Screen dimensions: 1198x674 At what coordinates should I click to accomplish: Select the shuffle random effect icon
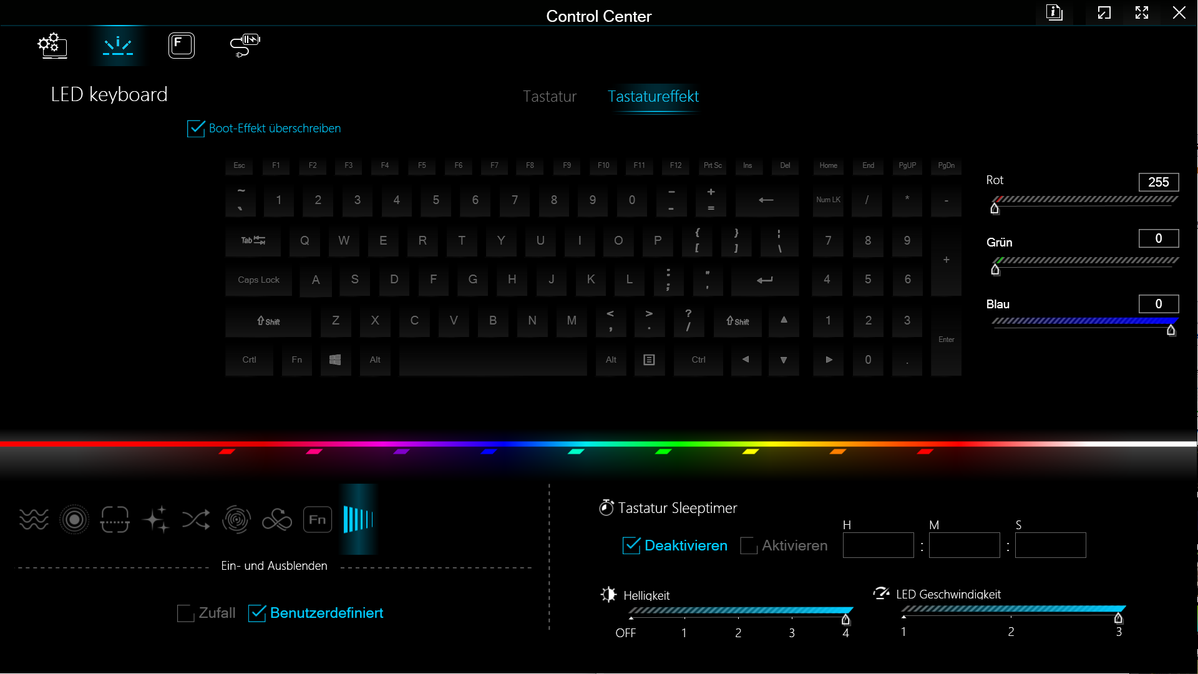click(x=196, y=519)
